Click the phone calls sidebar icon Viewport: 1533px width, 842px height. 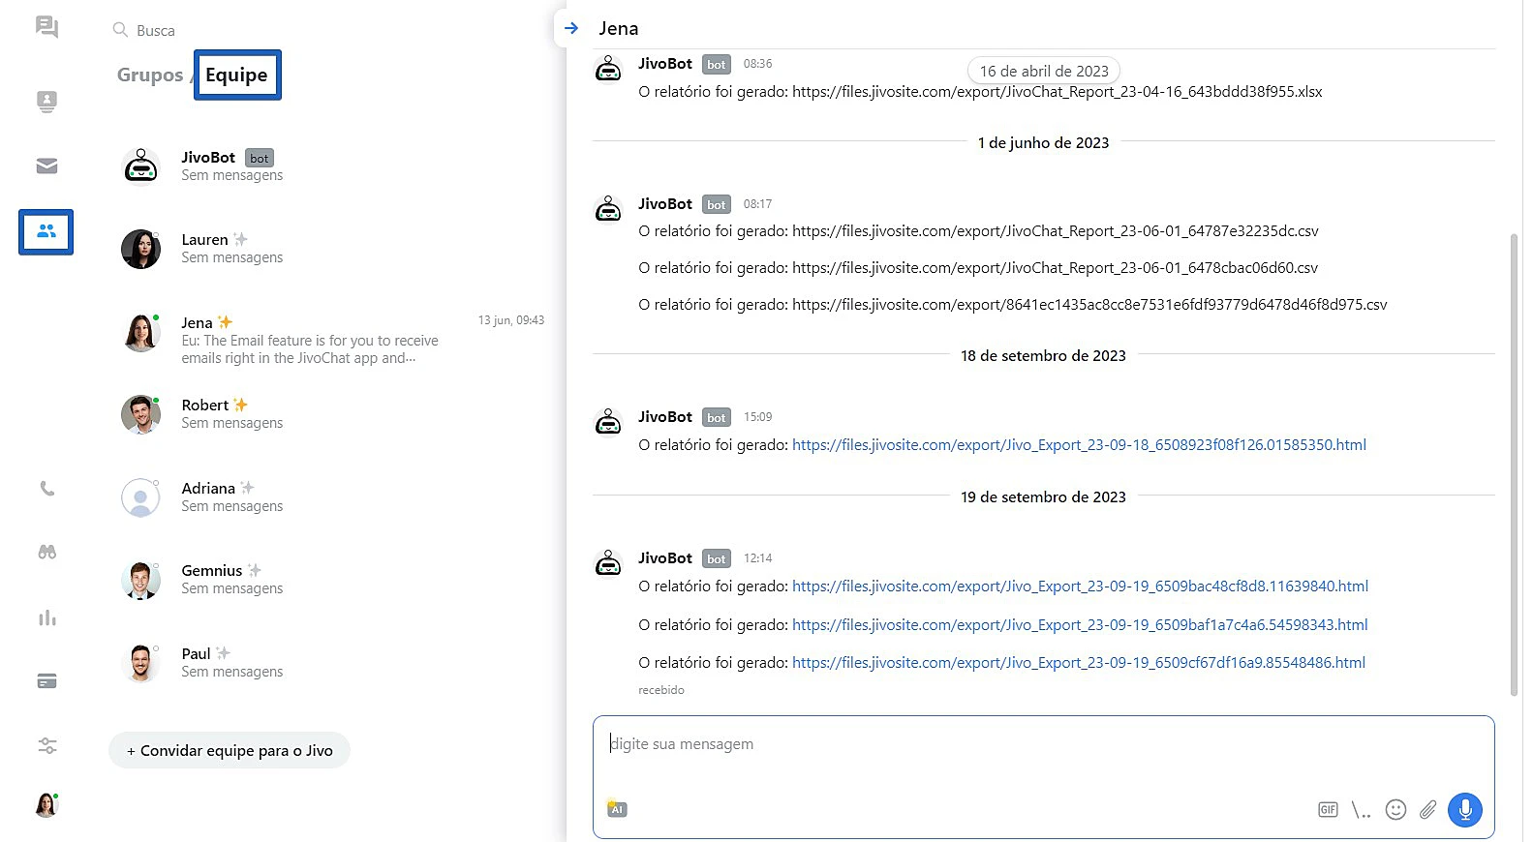click(46, 489)
